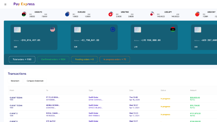This screenshot has width=217, height=122.
Task: Open the USD balance card
Action: (x=34, y=37)
